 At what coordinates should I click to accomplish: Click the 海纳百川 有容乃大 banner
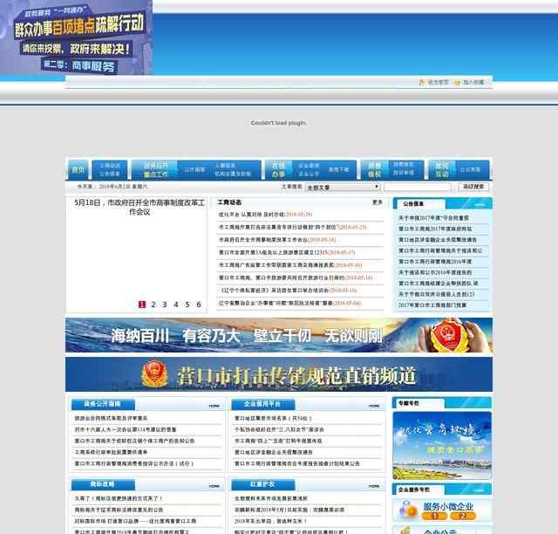click(279, 335)
